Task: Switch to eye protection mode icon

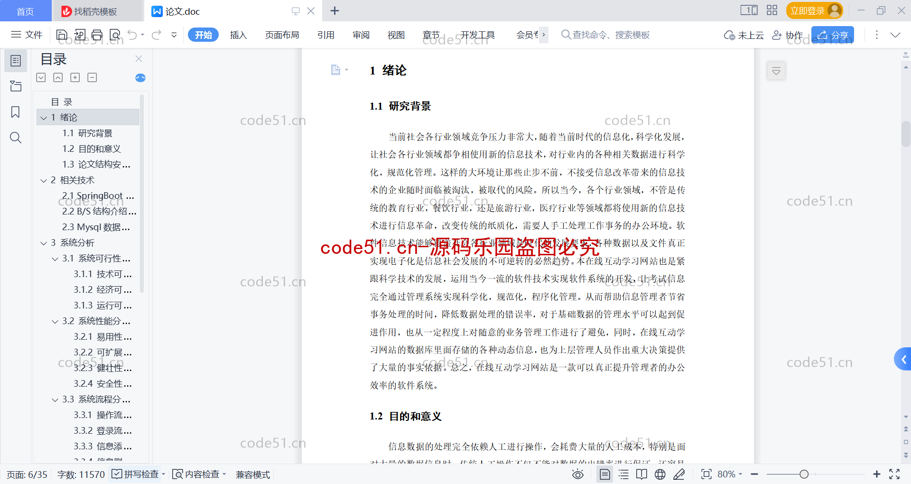Action: click(577, 474)
